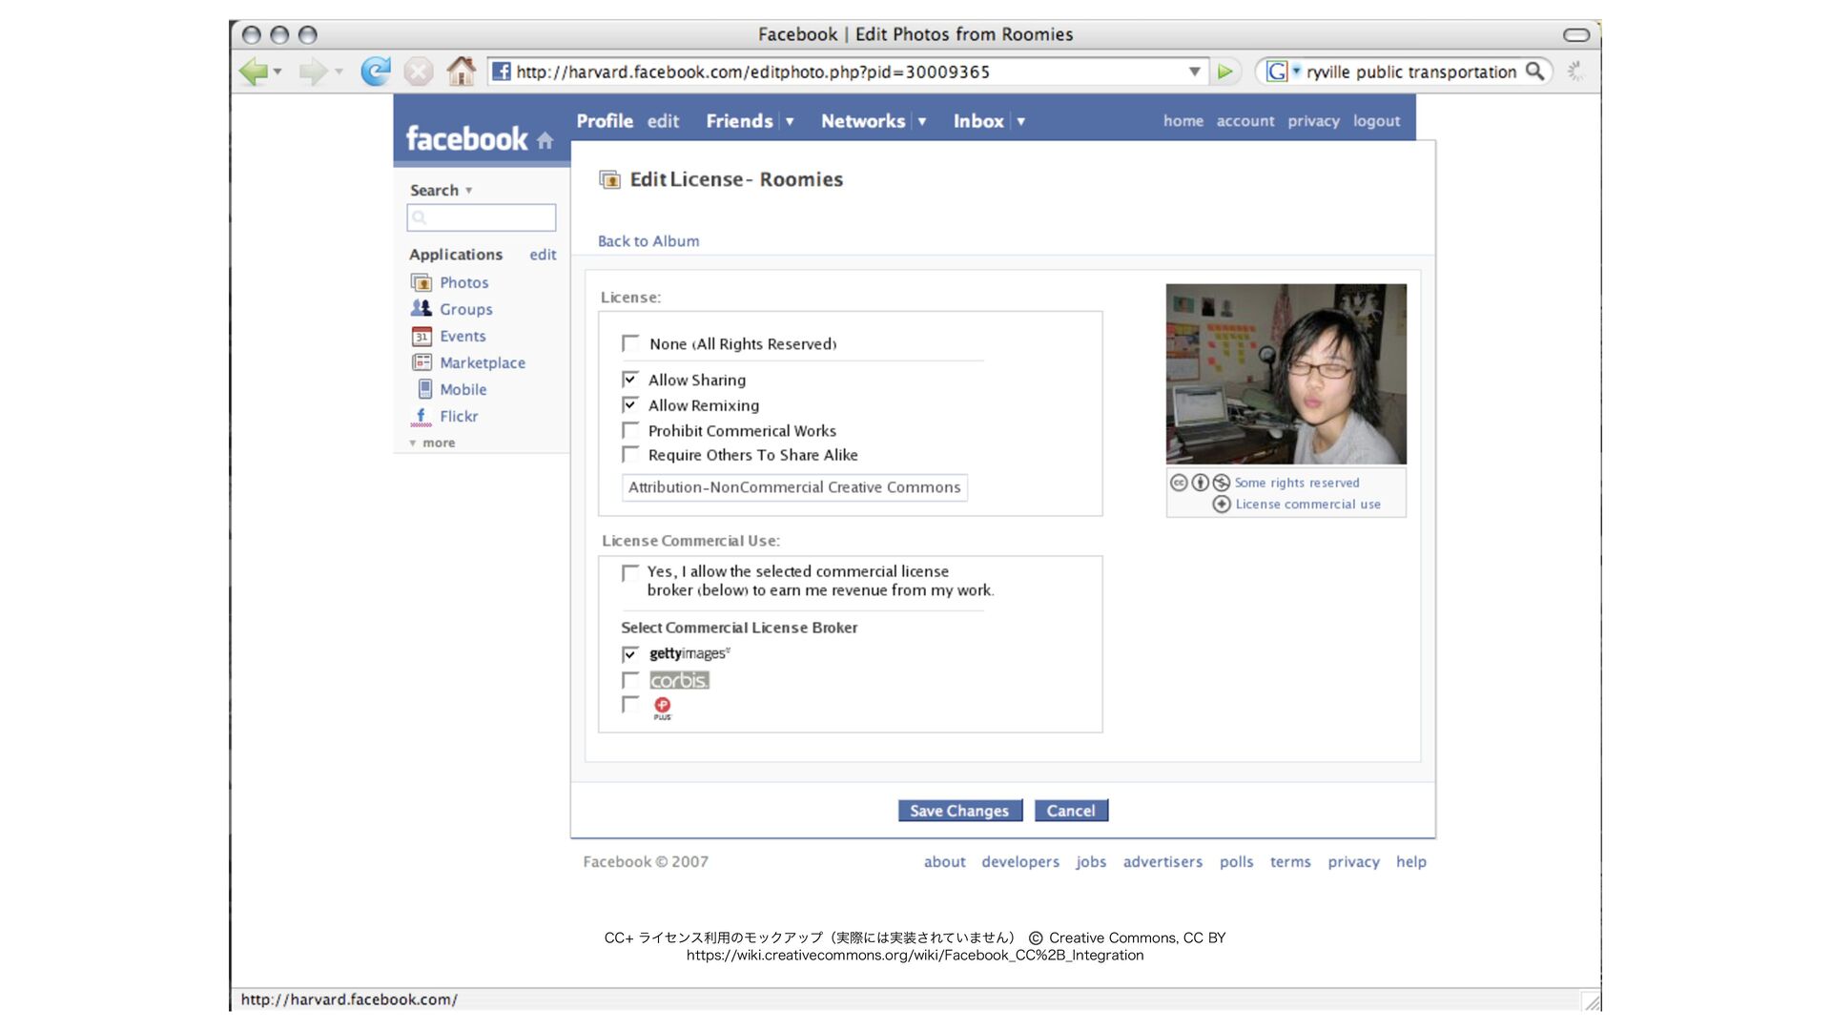
Task: Enable Prohibit Commercial Works checkbox
Action: tap(630, 430)
